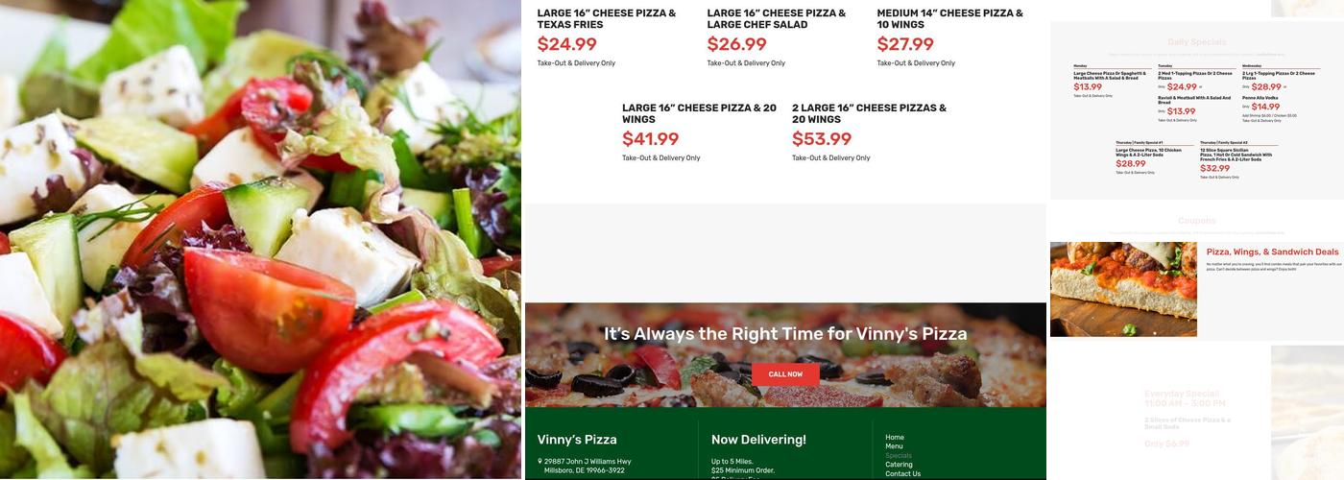1344x480 pixels.
Task: Click the Sicilian pizza slice thumbnail
Action: tap(1123, 289)
